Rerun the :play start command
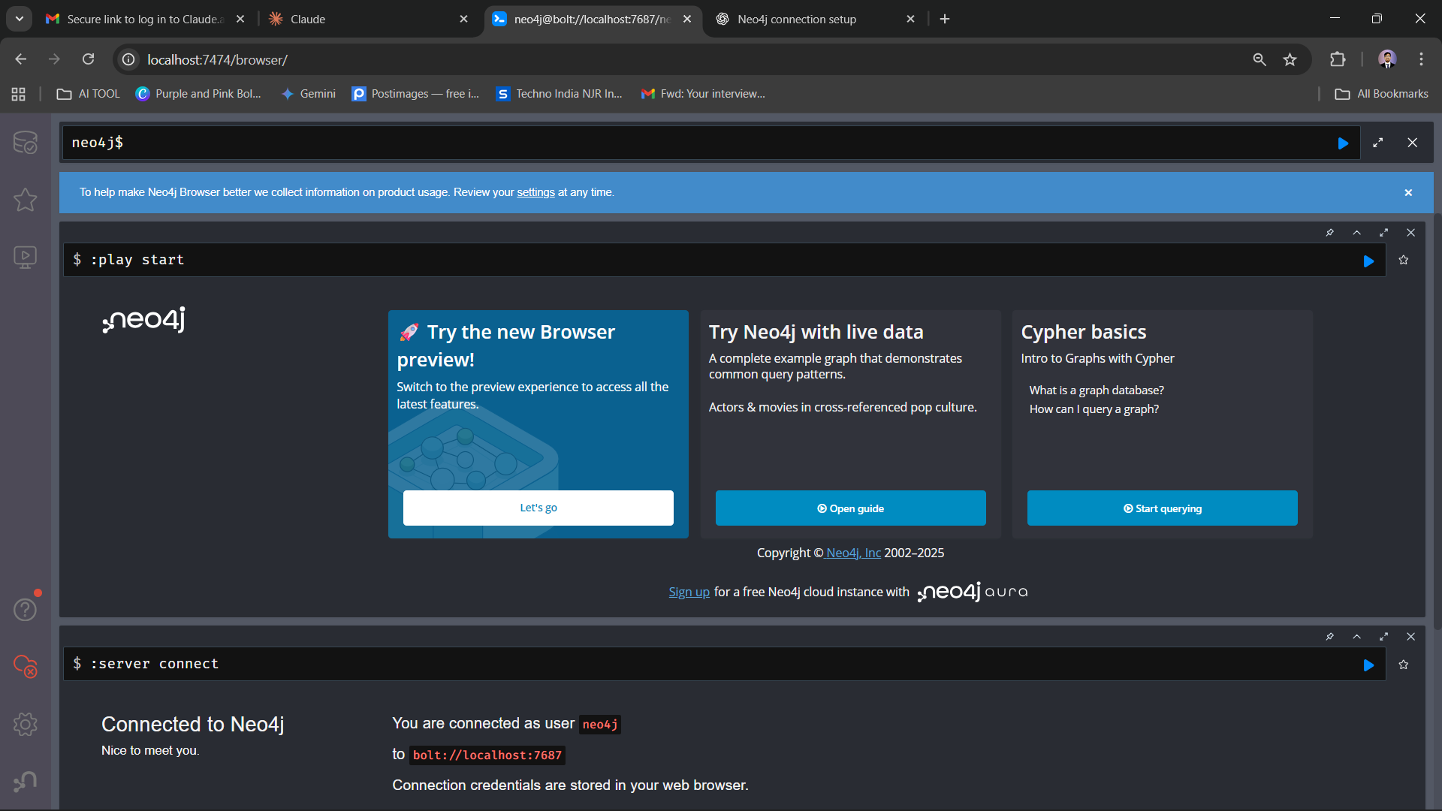 click(x=1368, y=261)
